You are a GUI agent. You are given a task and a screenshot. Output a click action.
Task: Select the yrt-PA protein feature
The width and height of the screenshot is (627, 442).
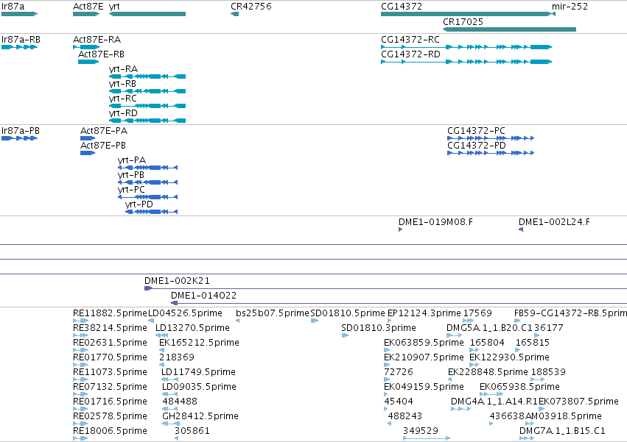[147, 168]
